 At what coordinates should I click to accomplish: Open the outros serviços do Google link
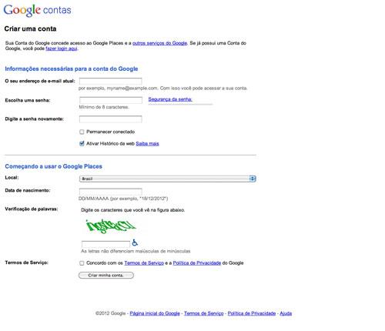point(159,43)
